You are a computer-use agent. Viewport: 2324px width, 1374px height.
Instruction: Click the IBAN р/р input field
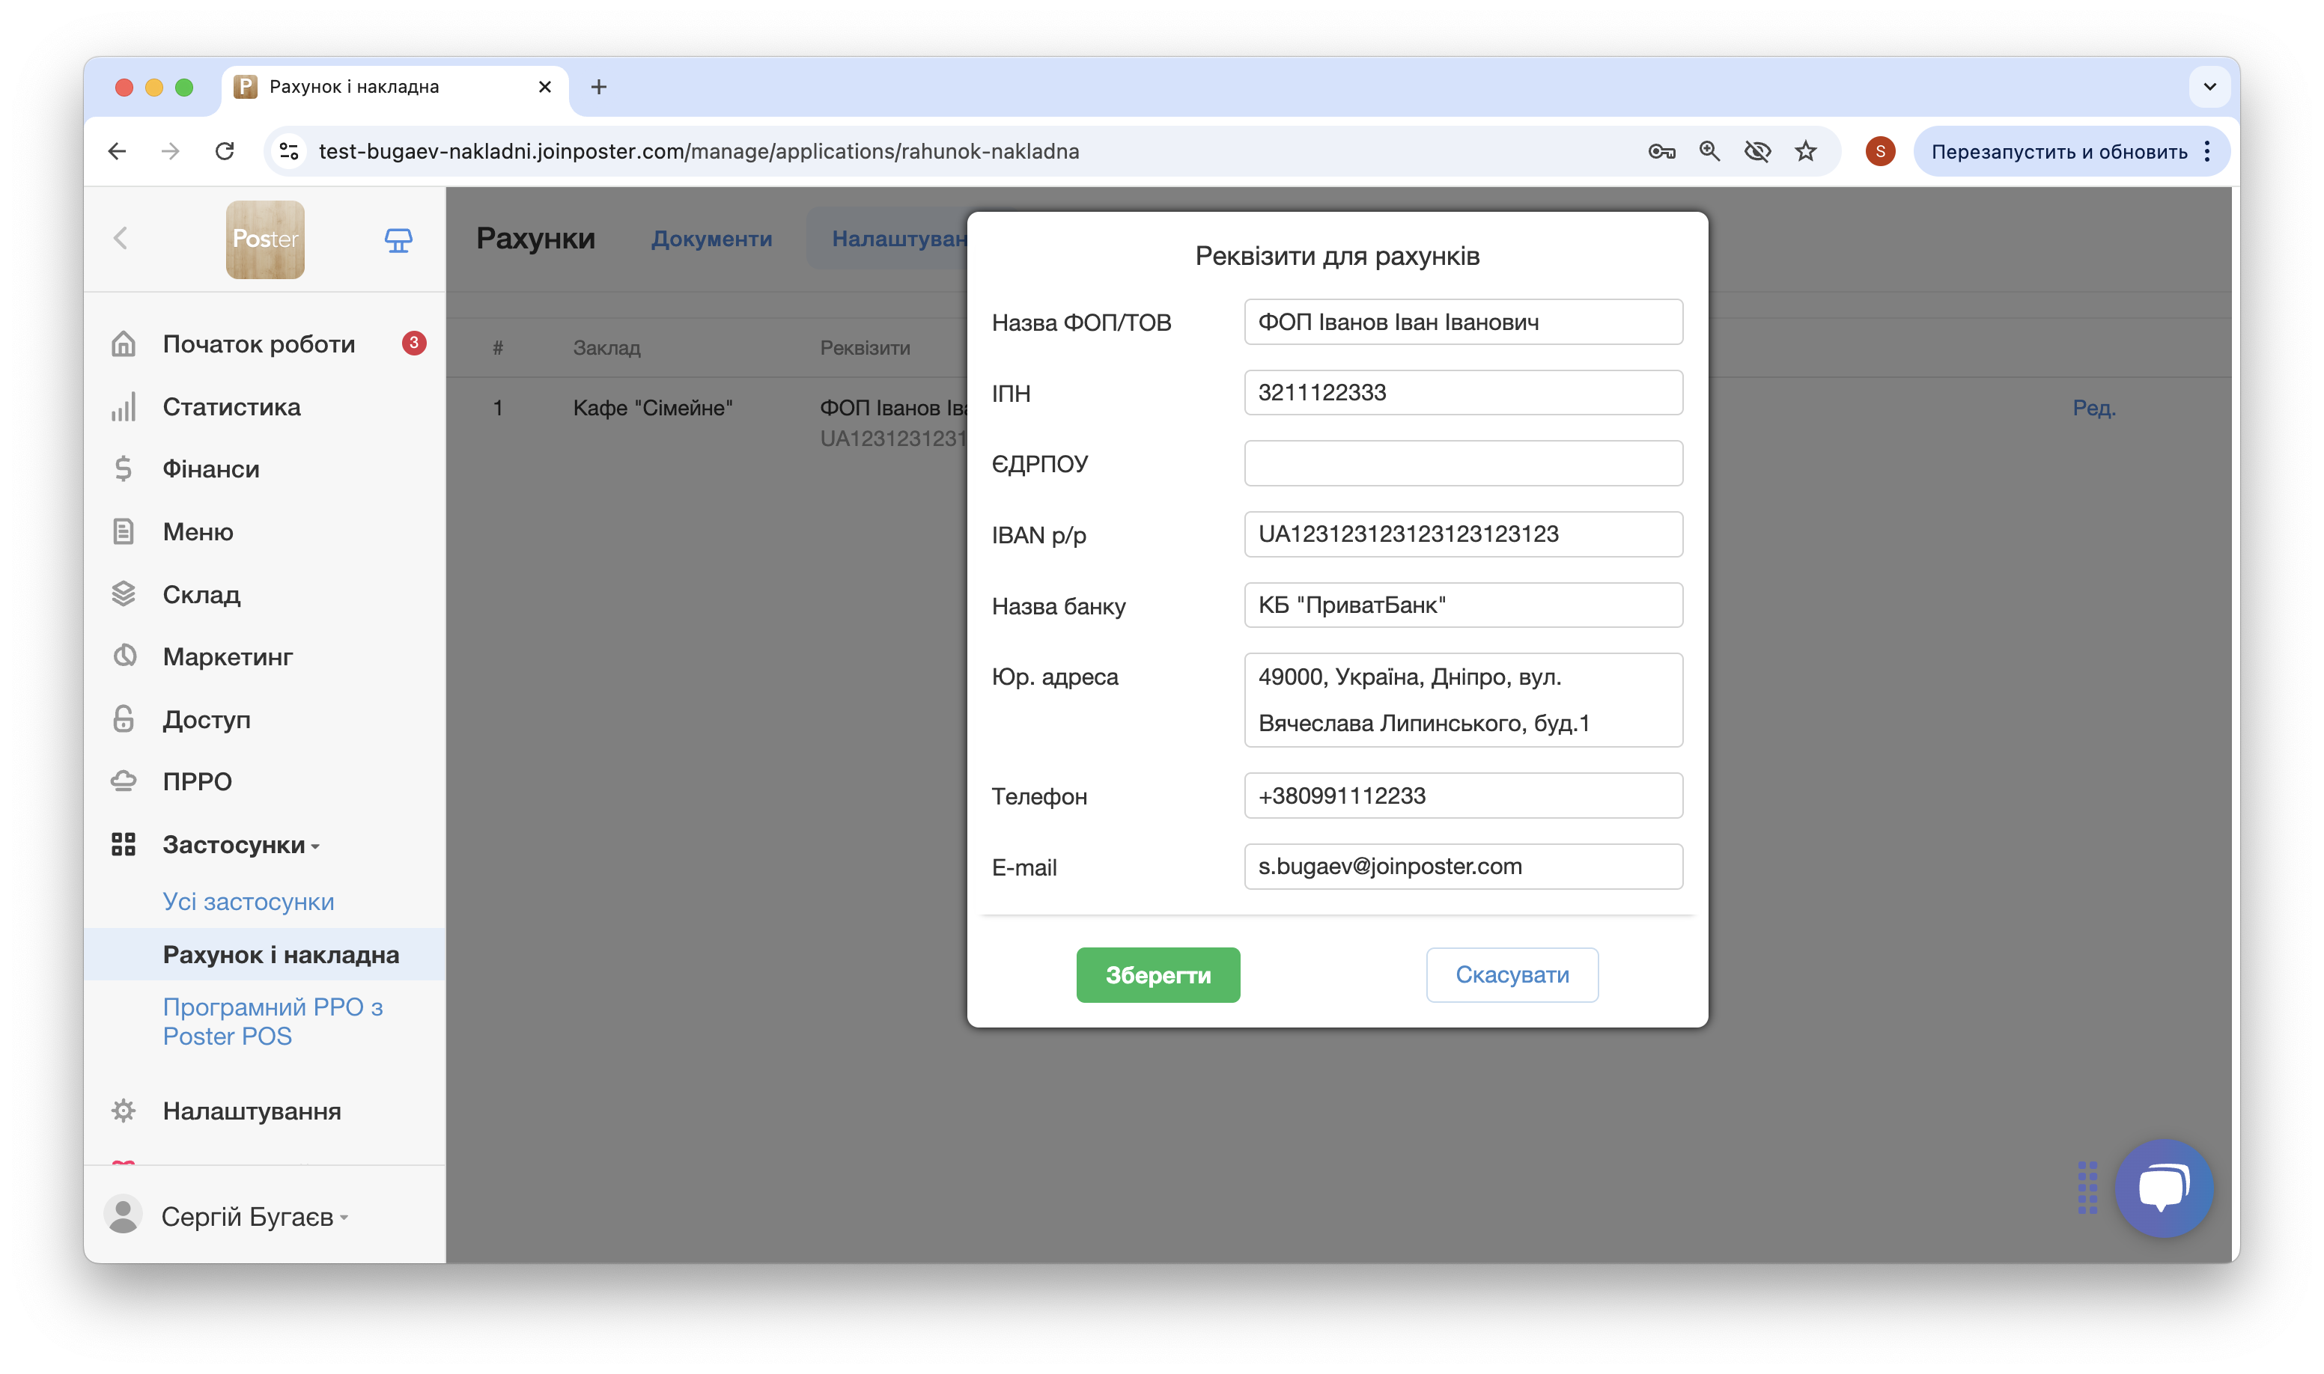click(x=1464, y=534)
